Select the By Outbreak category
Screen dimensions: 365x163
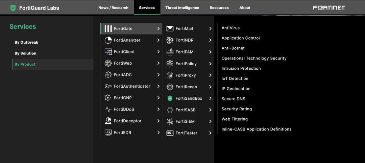pyautogui.click(x=26, y=43)
